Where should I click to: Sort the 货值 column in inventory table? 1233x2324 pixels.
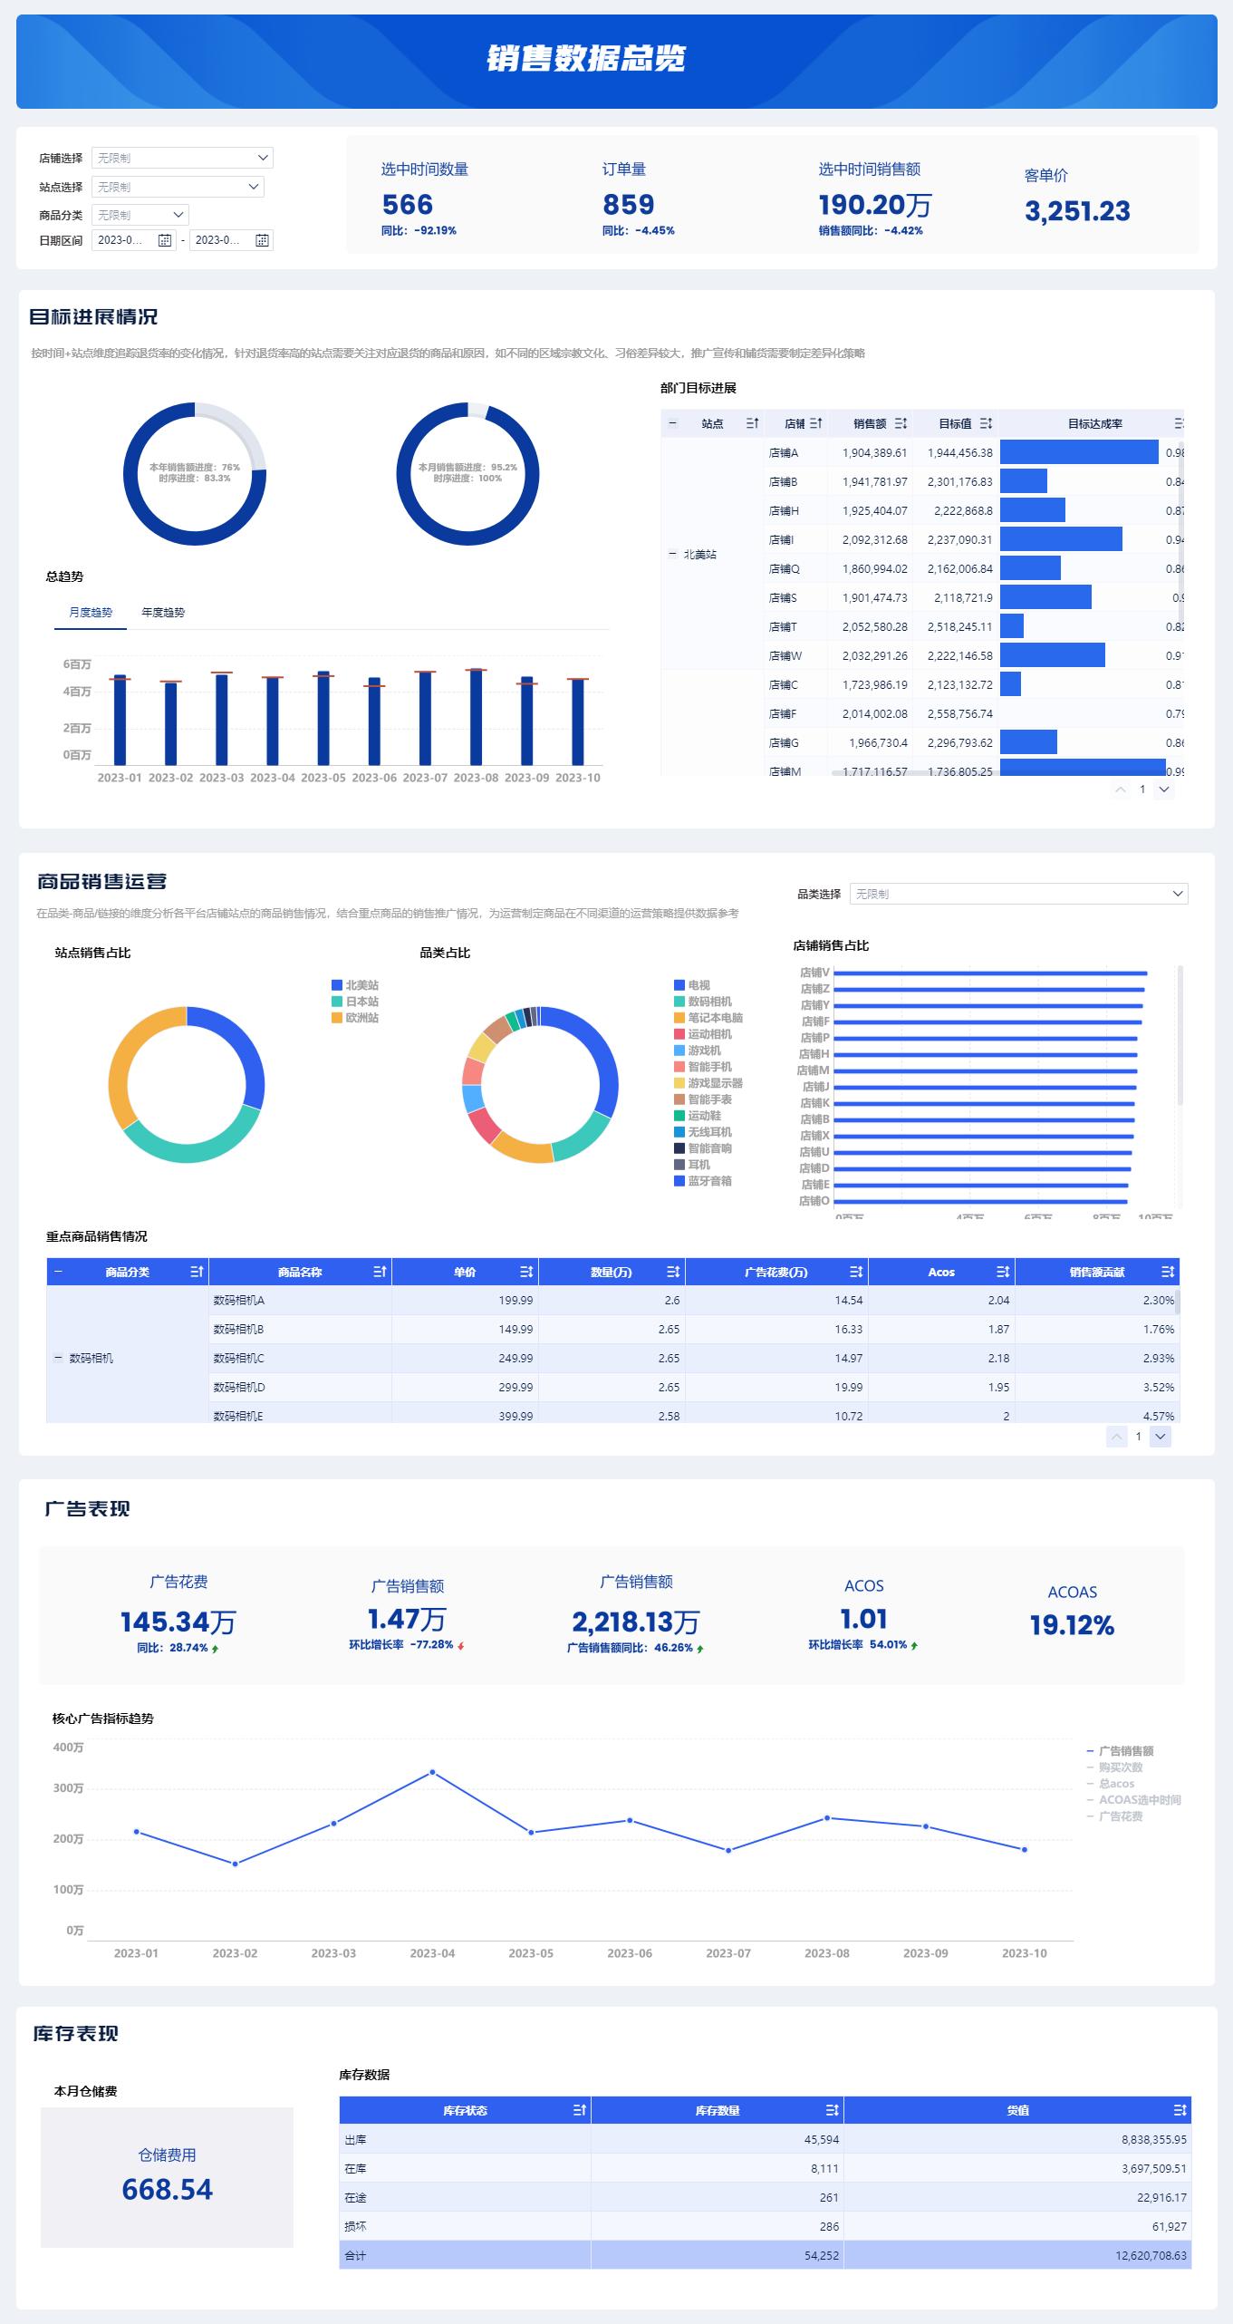(x=1180, y=2110)
